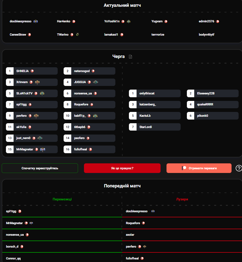Click rank medal next to MrMagnetar in Переможці
Viewport: 242px width, 262px height.
[31, 223]
